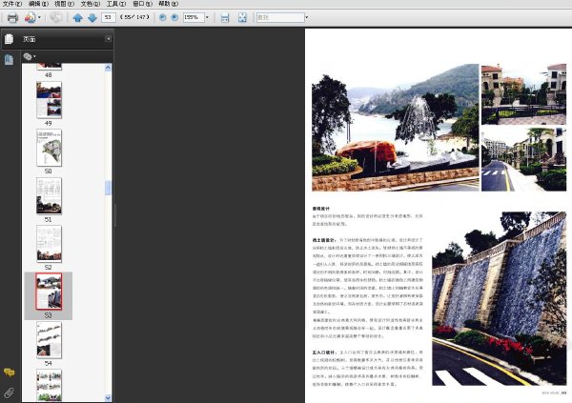
Task: Click thumbnail scrollbar down arrow
Action: [x=108, y=397]
